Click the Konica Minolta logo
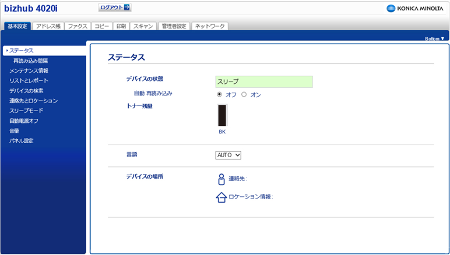Viewport: 450px width, 255px height. pos(414,8)
